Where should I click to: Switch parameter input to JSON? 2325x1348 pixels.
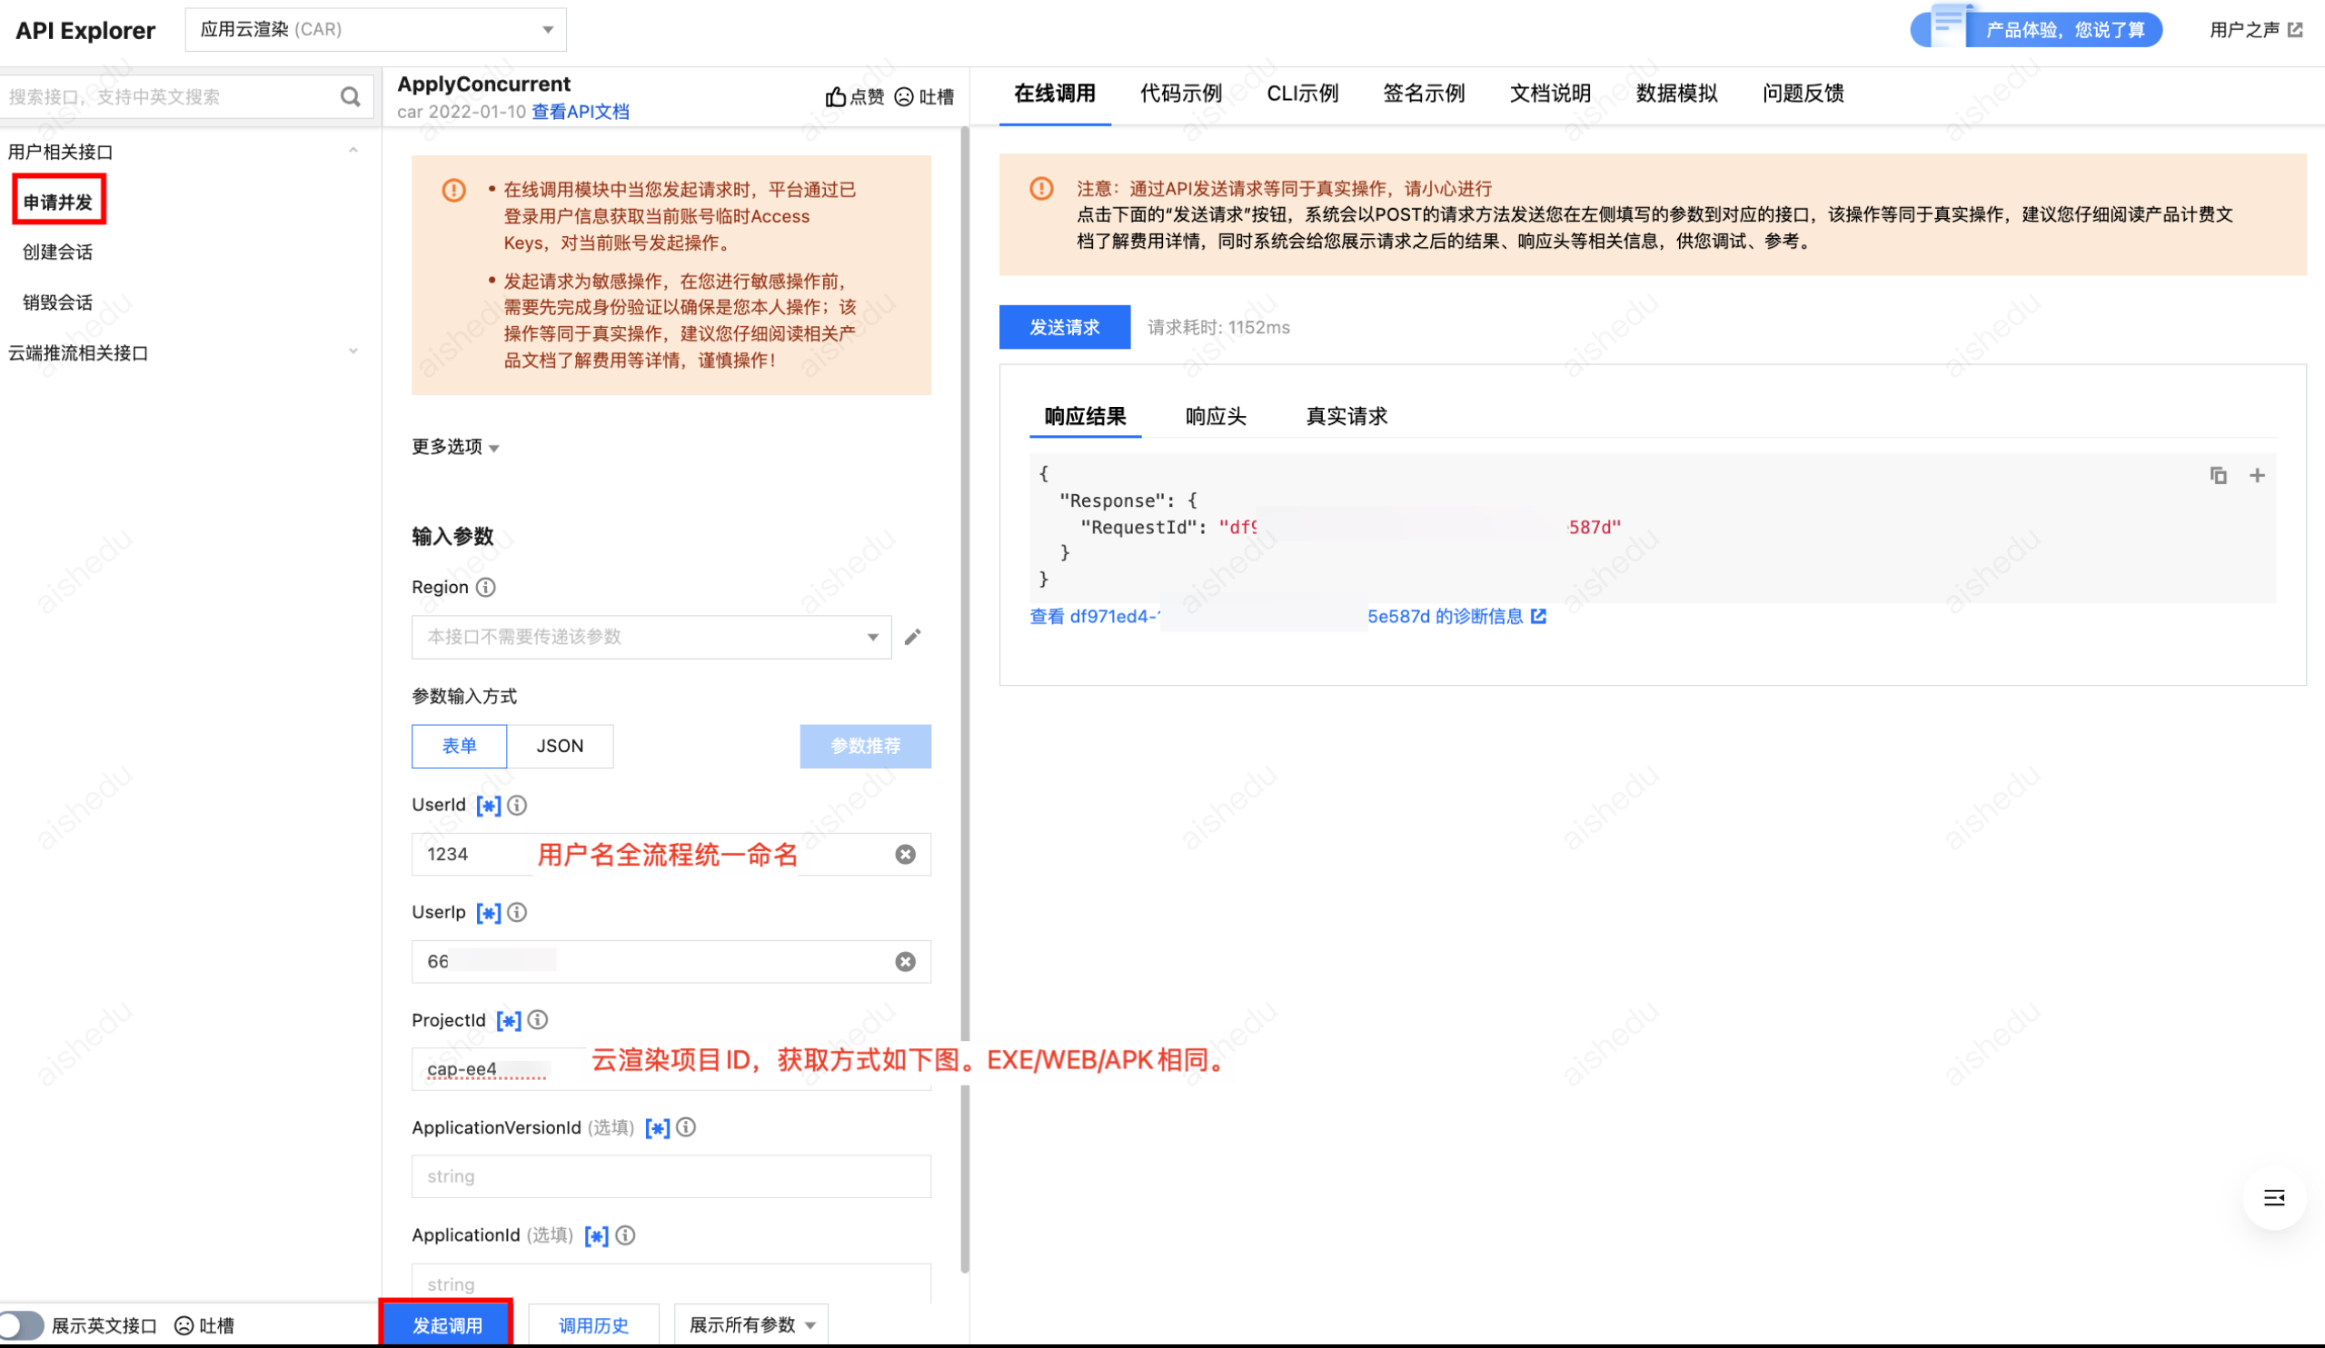[559, 746]
